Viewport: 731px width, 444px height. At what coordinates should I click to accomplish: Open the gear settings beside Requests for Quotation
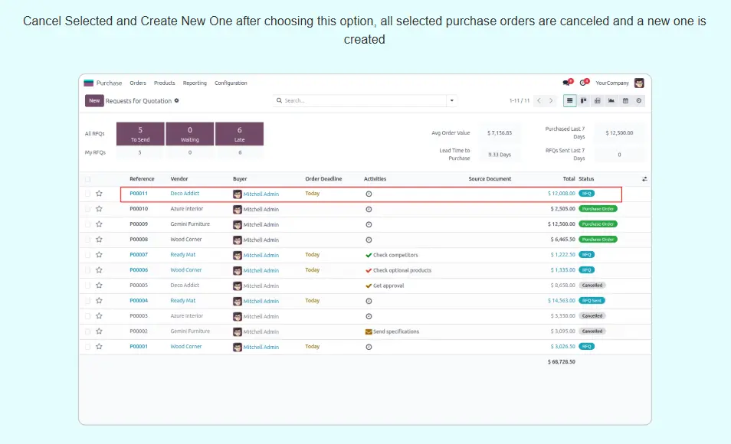(176, 100)
